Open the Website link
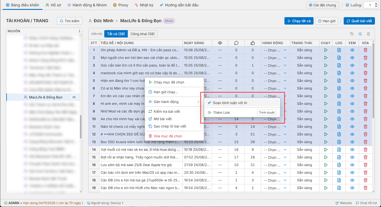This screenshot has width=381, height=207. (344, 203)
